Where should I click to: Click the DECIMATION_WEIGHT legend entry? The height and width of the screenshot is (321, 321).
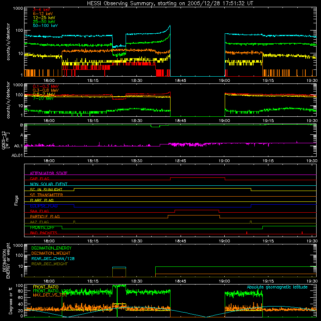(x=51, y=253)
